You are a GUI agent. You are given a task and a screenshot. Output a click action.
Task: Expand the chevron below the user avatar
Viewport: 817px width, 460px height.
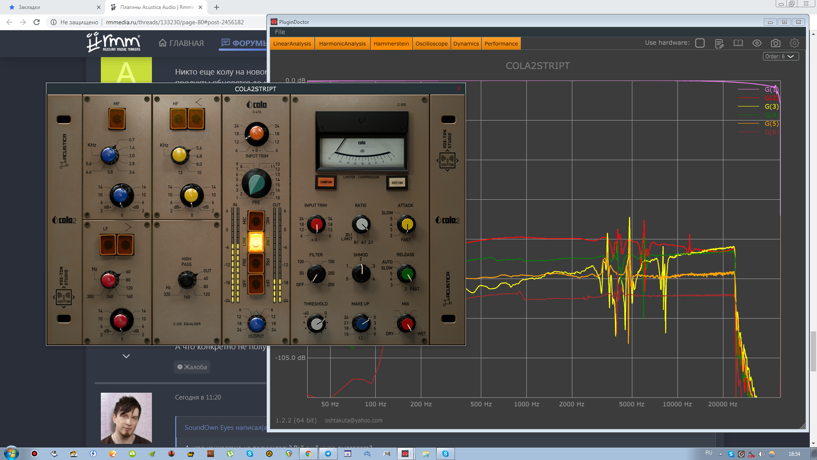coord(126,356)
